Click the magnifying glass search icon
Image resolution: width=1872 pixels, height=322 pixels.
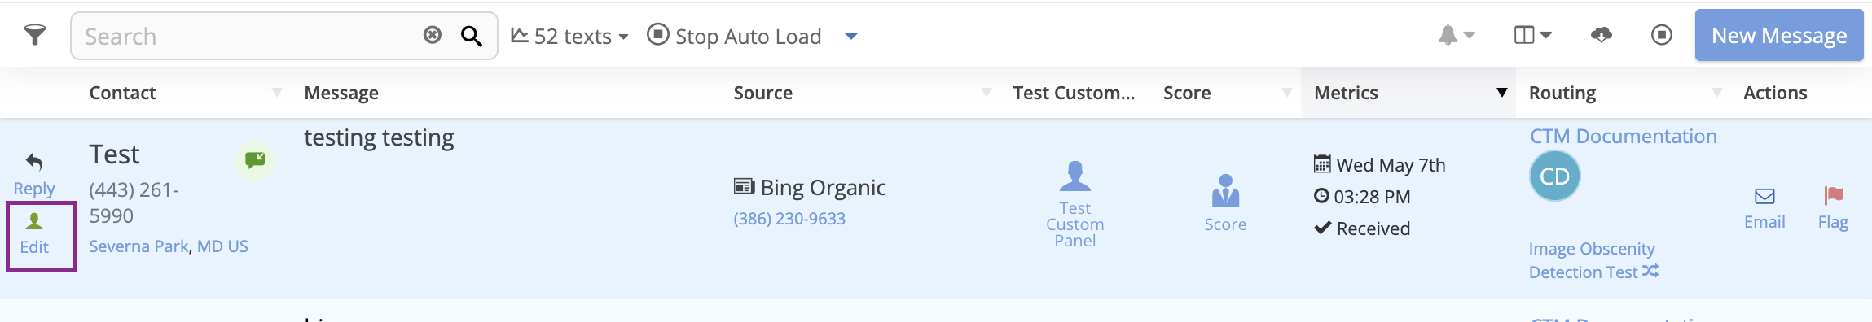coord(472,36)
